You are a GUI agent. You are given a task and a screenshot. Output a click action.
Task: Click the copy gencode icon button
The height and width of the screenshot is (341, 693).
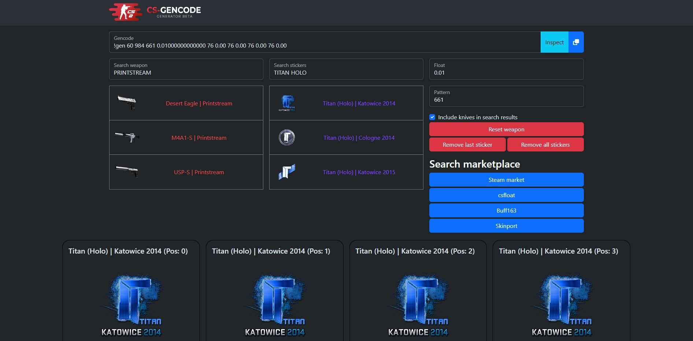[576, 42]
